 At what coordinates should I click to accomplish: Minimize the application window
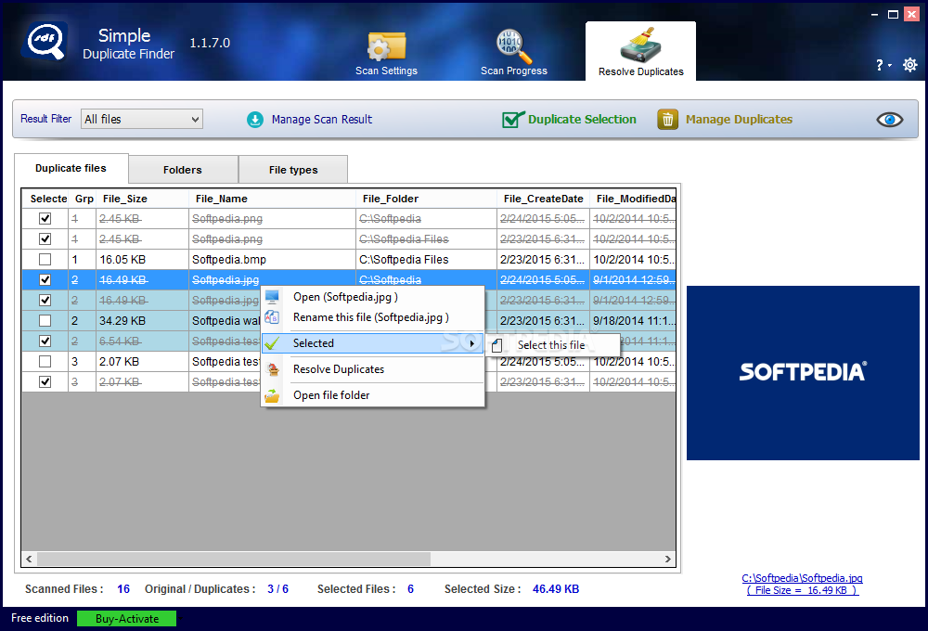[x=875, y=14]
